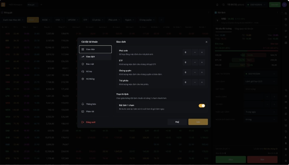Viewport: 289px width, 165px height.
Task: Open the Hệ thống system settings
Action: point(95,79)
